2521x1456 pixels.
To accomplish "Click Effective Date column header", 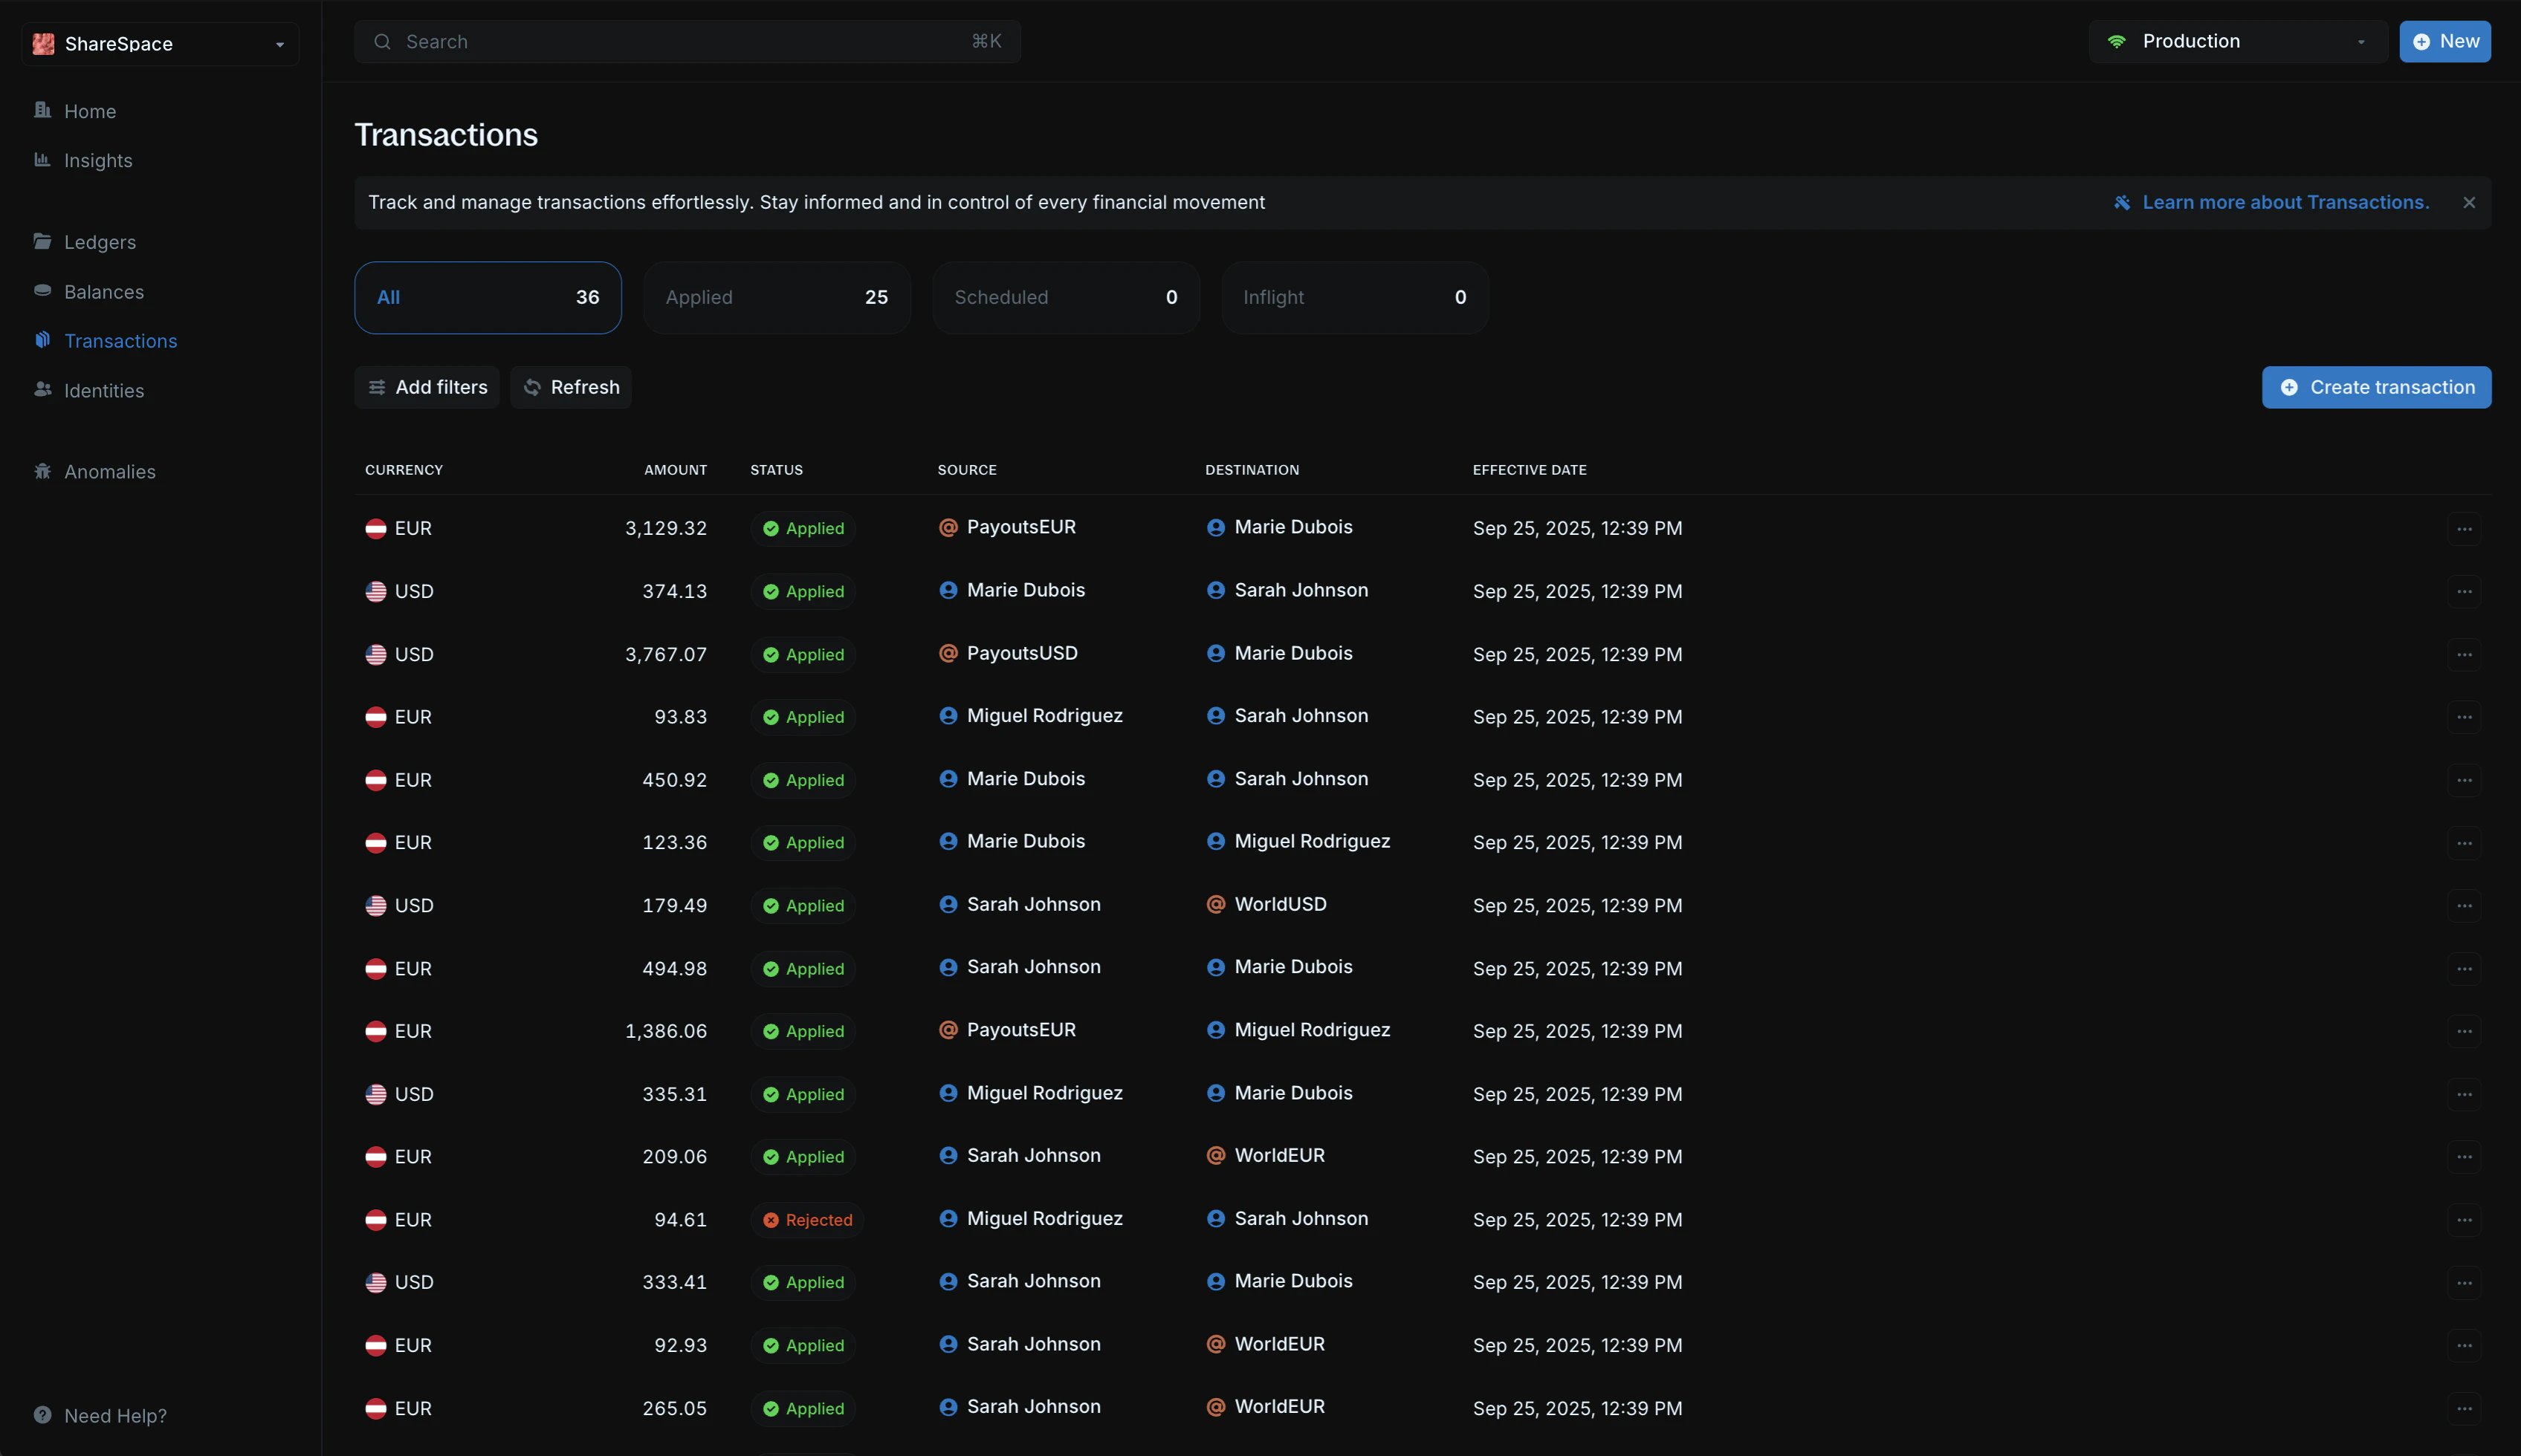I will pyautogui.click(x=1529, y=470).
